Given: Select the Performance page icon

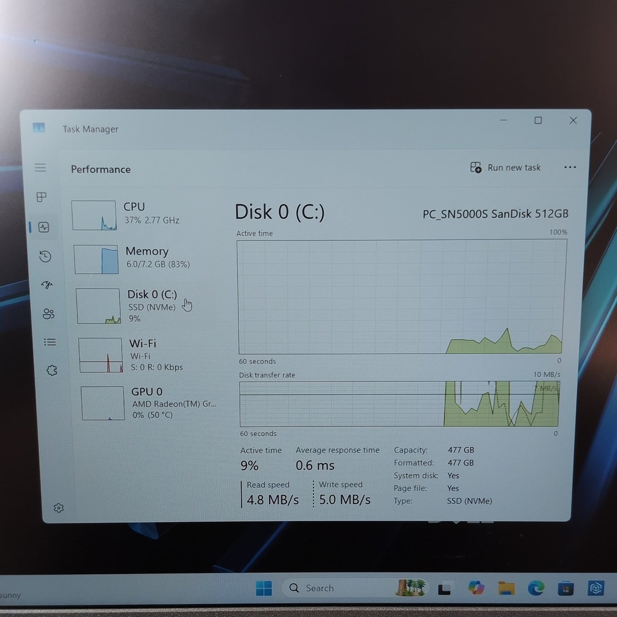Looking at the screenshot, I should [x=44, y=227].
